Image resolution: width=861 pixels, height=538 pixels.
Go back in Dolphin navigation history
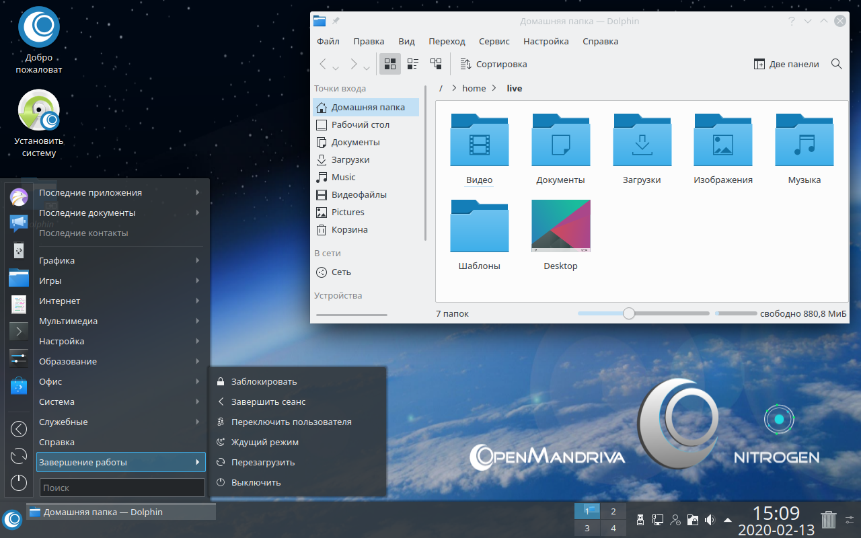coord(324,65)
